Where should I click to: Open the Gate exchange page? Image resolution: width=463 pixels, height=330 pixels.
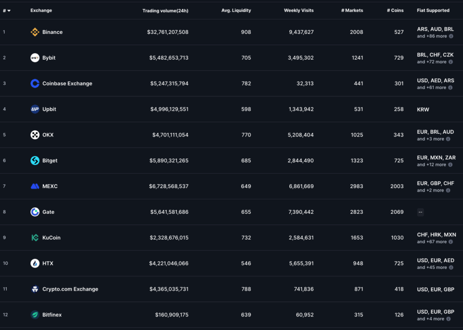[x=48, y=212]
